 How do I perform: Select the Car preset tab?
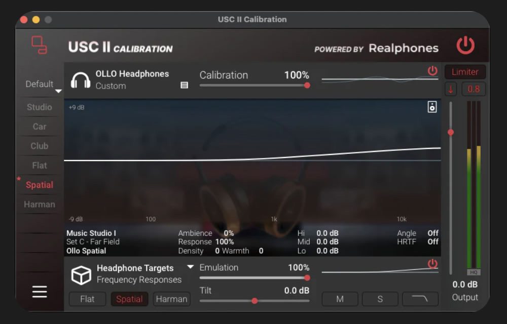[x=40, y=127]
